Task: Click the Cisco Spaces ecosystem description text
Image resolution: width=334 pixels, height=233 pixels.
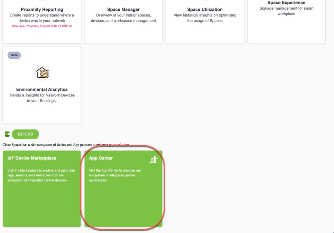Action: [66, 145]
